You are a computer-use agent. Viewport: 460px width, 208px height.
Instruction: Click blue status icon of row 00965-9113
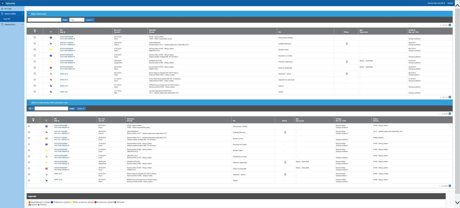(x=51, y=86)
